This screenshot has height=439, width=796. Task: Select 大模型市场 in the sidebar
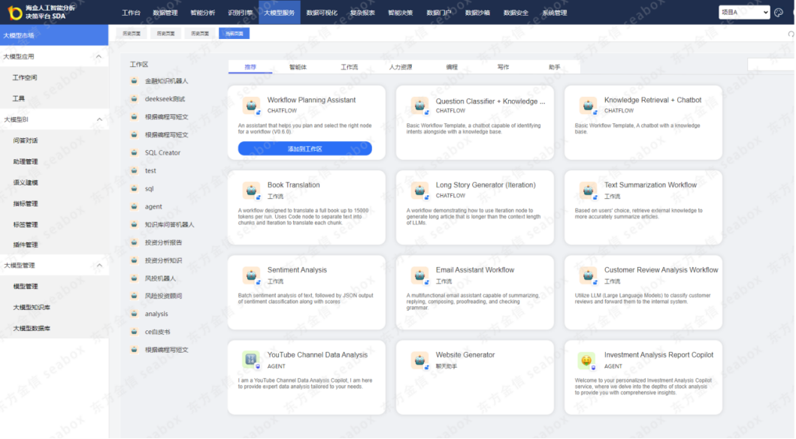pos(54,35)
